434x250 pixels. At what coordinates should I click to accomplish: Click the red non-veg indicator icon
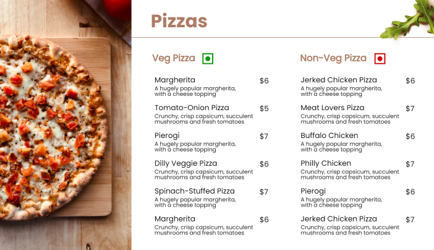click(x=380, y=59)
